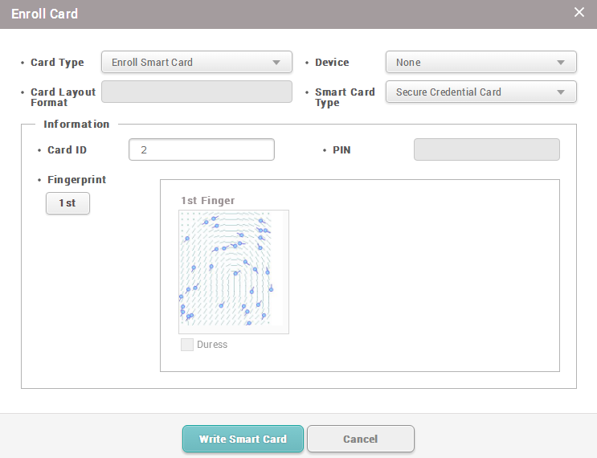Expand the Device dropdown showing None
Image resolution: width=597 pixels, height=458 pixels.
click(x=480, y=62)
